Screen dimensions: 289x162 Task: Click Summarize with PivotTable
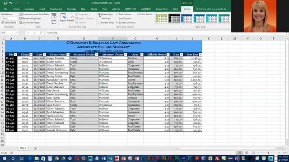click(x=34, y=14)
